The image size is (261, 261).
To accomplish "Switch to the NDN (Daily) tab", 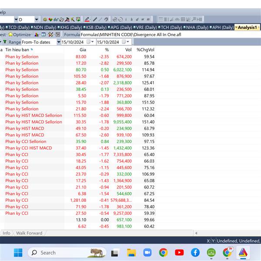I will point(43,27).
